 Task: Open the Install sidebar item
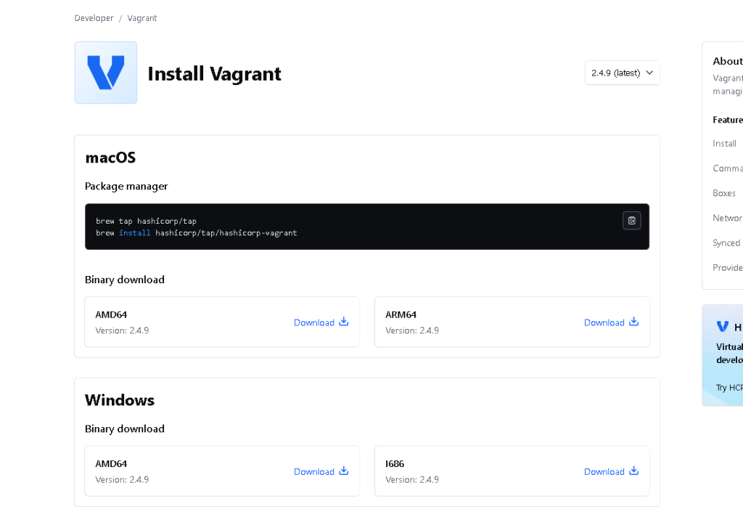[x=725, y=144]
